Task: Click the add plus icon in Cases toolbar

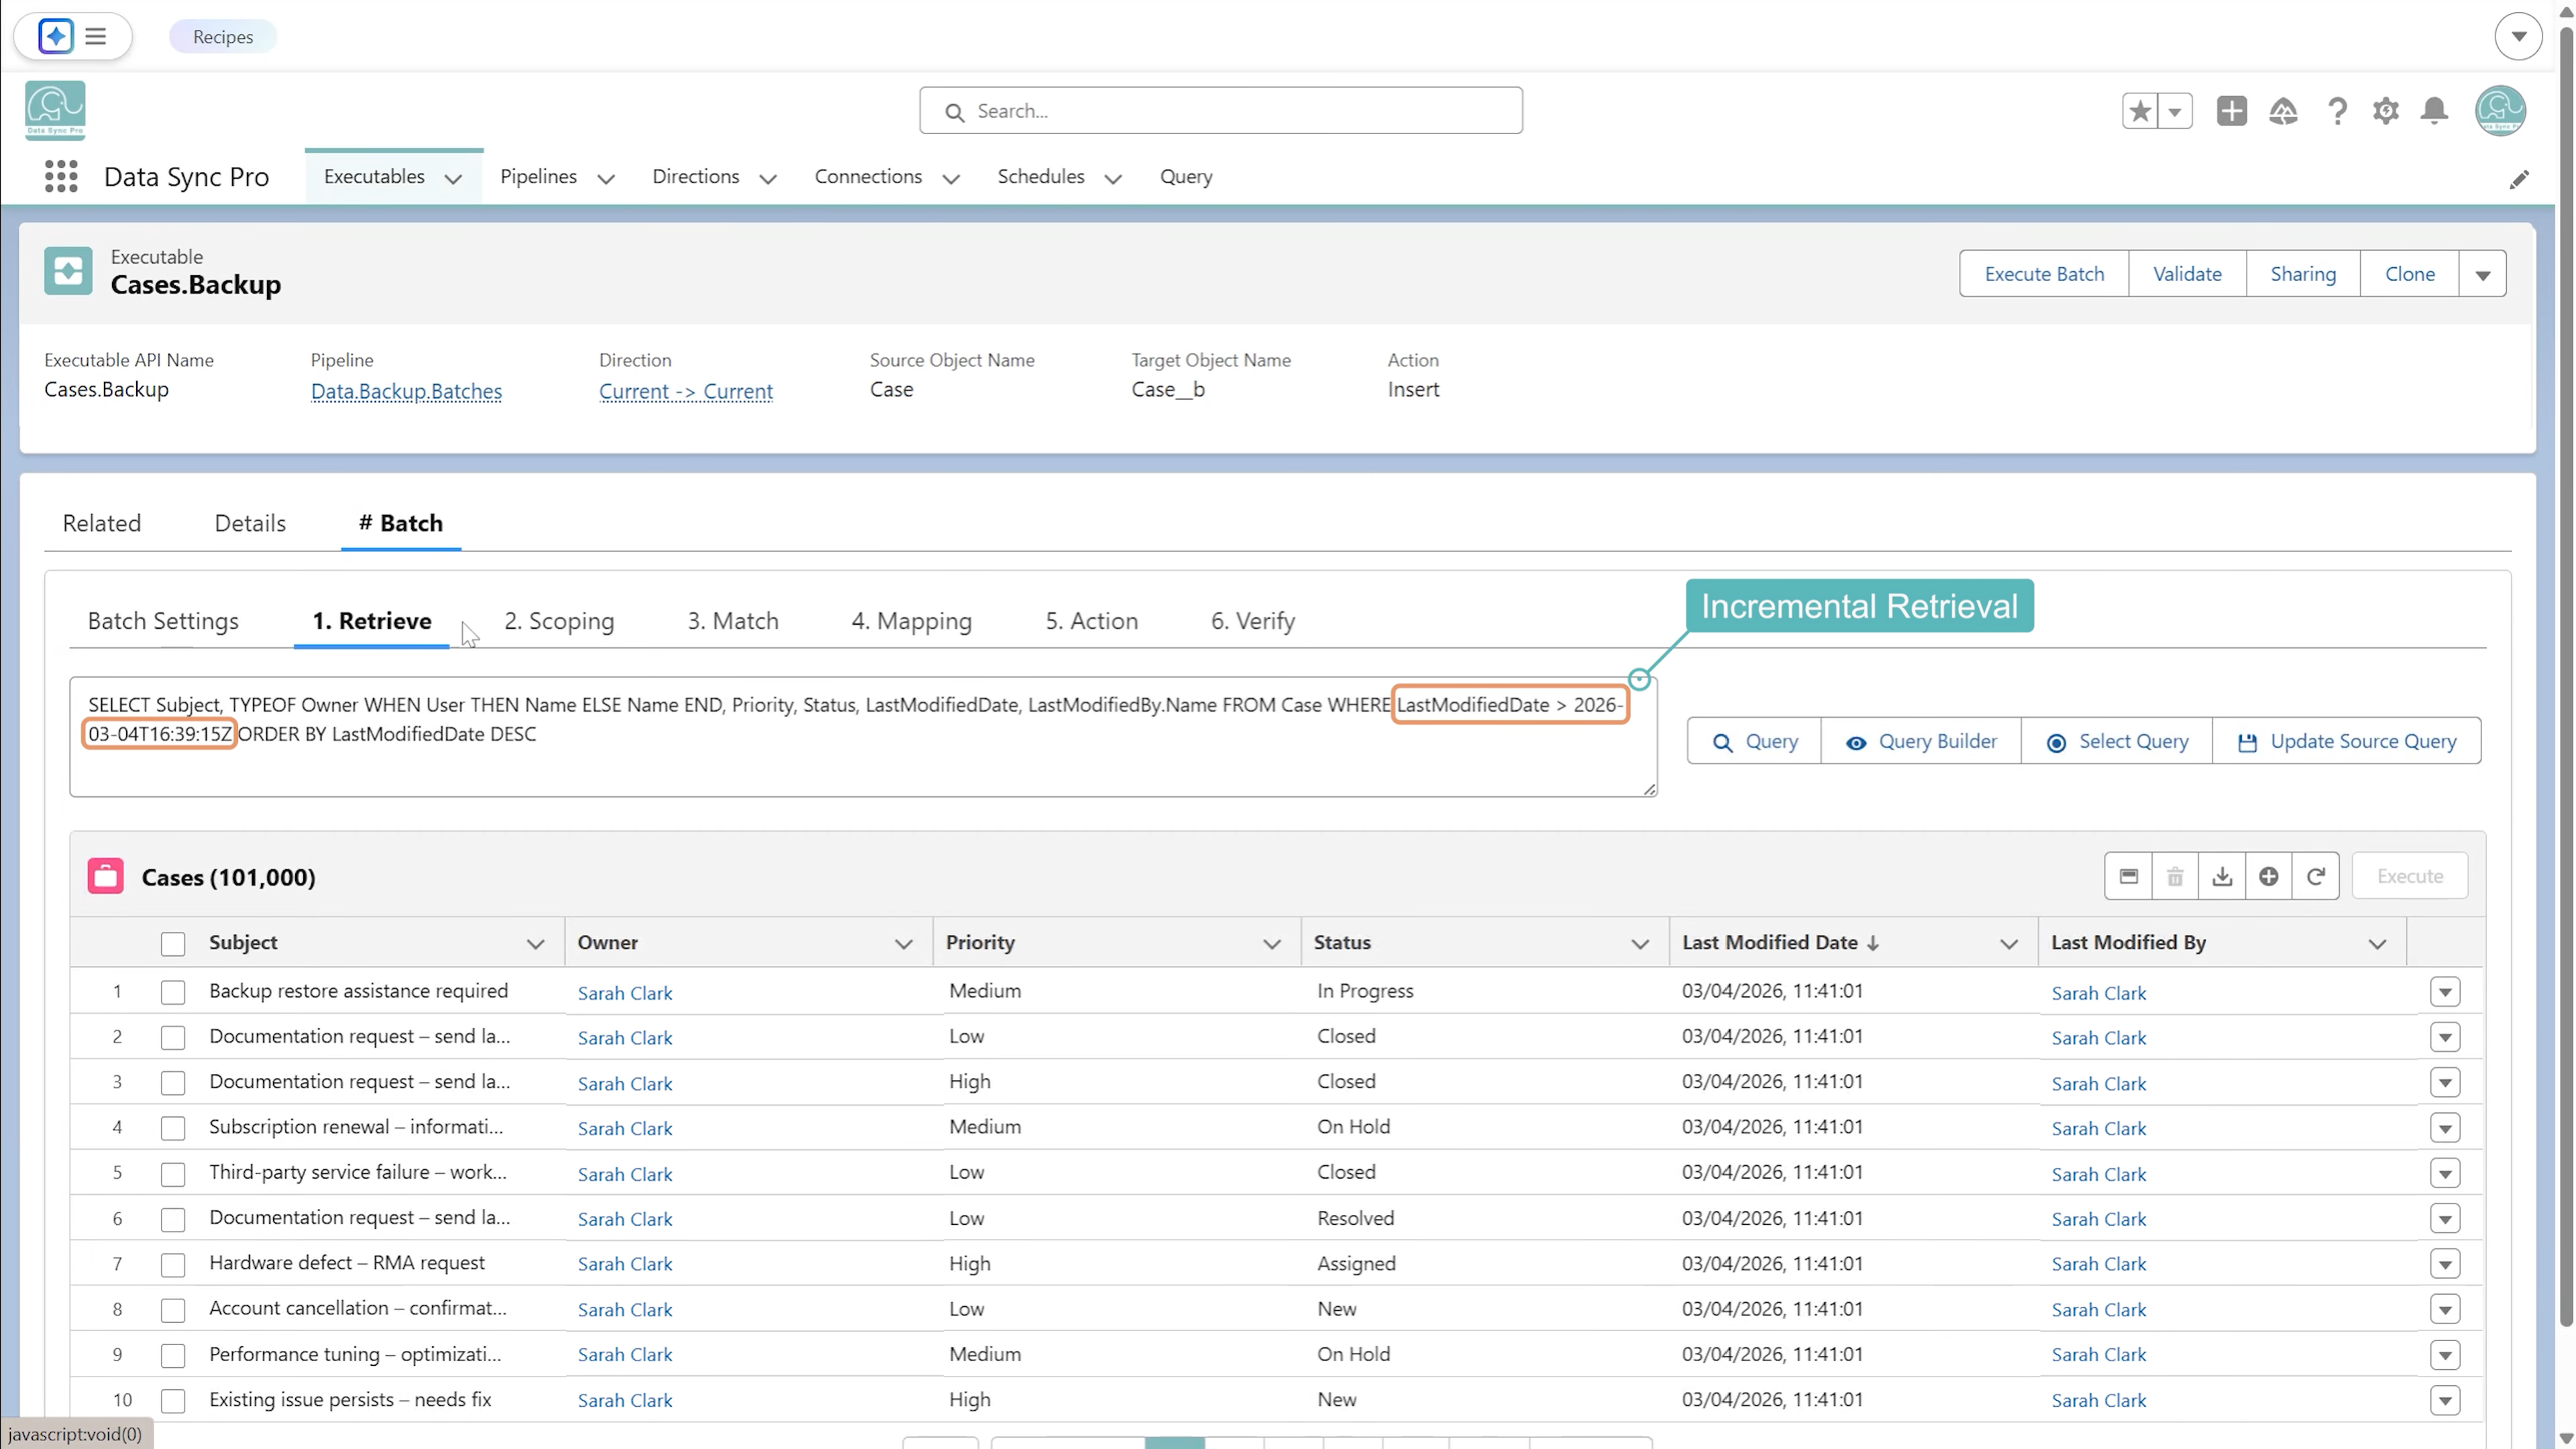Action: click(2269, 877)
